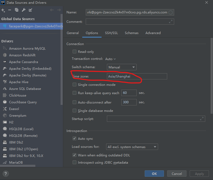Click the OK button
213x180 pixels.
click(154, 174)
